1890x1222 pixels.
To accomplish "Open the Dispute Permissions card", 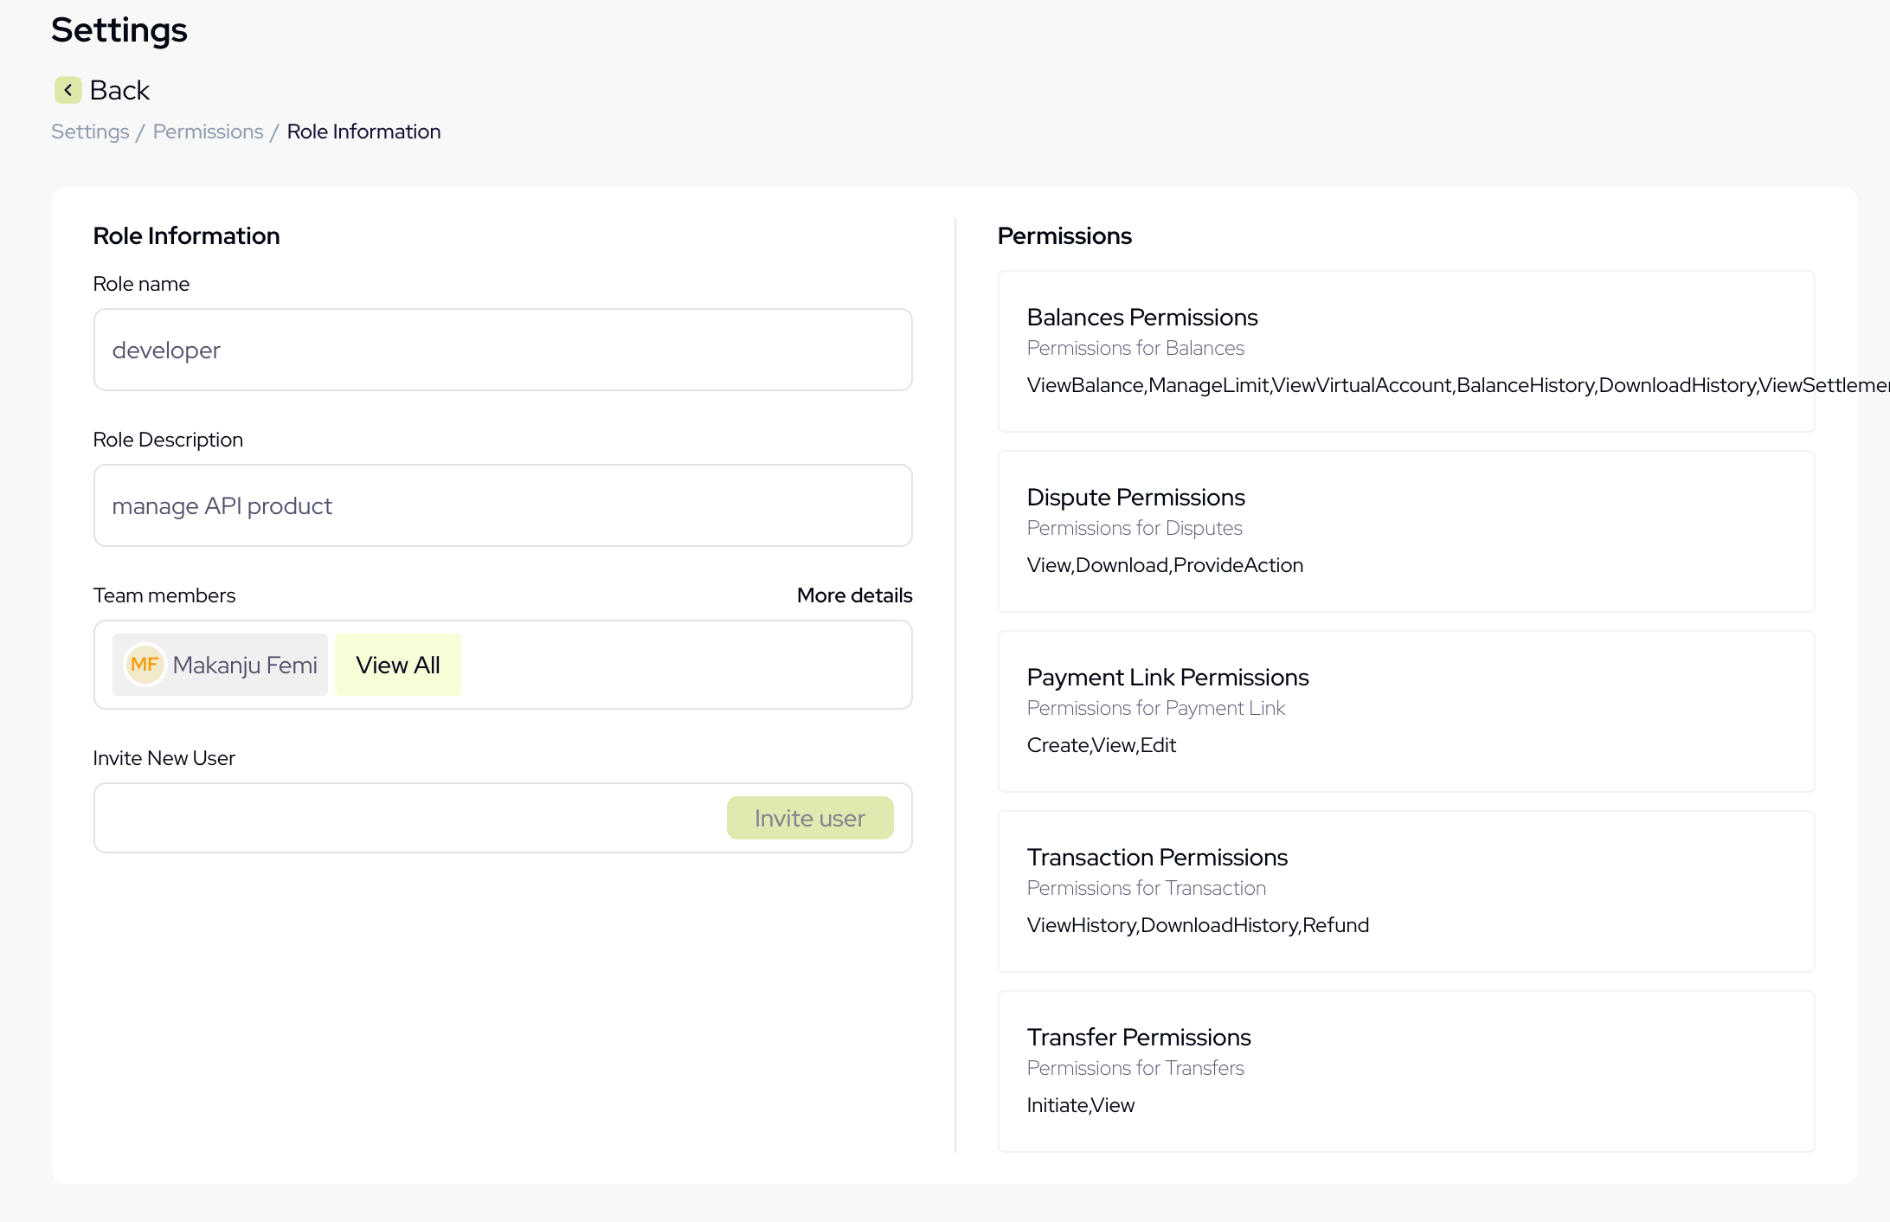I will (1405, 531).
